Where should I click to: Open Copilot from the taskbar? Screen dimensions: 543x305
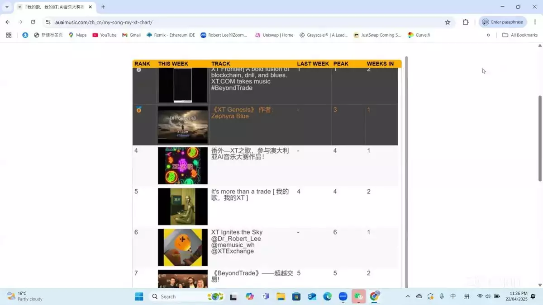(250, 296)
